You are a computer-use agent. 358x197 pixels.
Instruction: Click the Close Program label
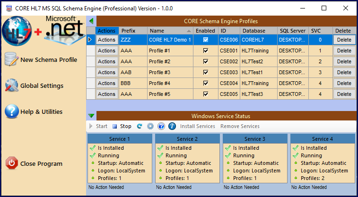coord(41,164)
